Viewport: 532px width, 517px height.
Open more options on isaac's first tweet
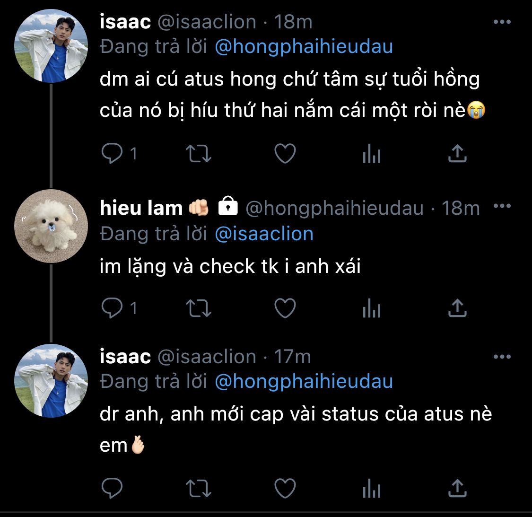pos(502,22)
